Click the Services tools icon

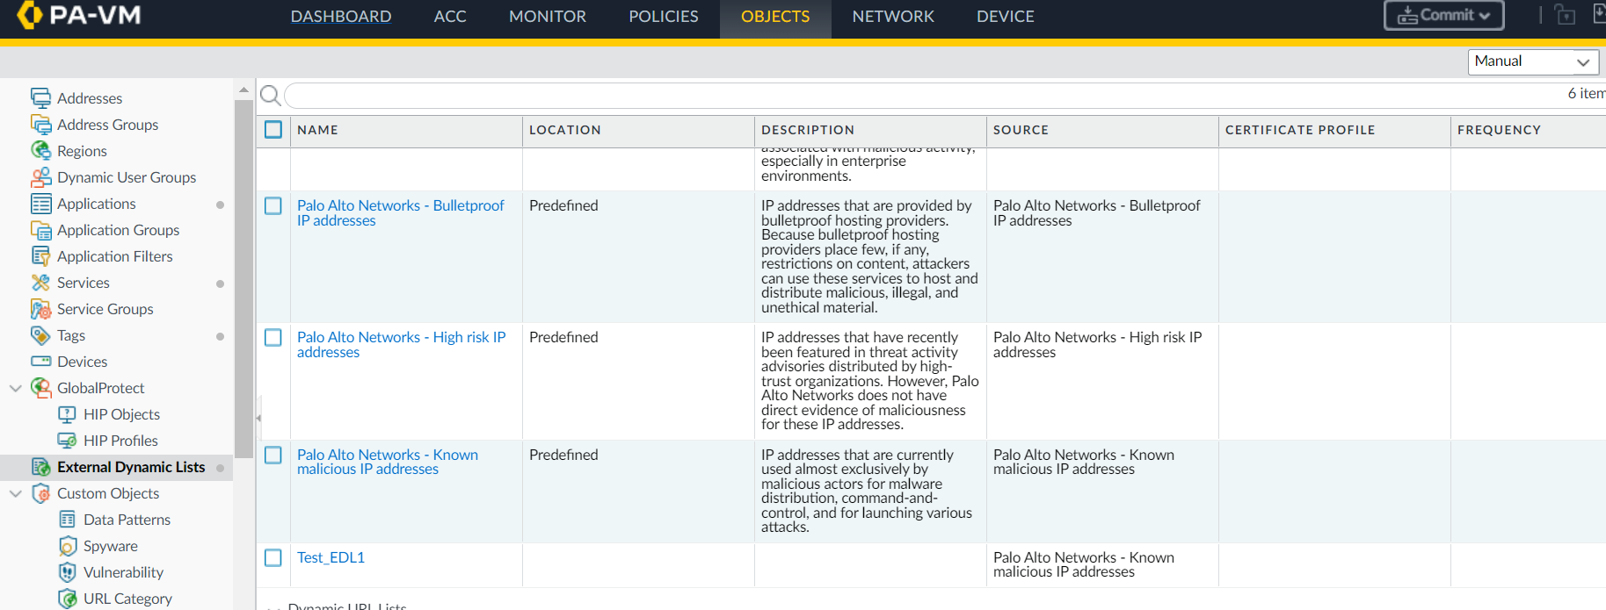(40, 283)
